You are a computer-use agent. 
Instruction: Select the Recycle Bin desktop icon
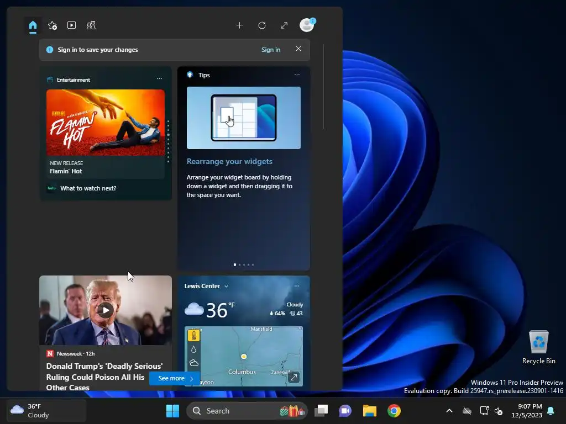538,347
